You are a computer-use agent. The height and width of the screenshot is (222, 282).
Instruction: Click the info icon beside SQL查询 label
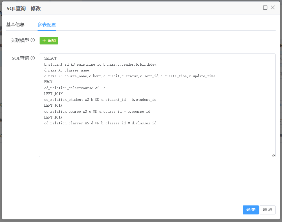(33, 58)
